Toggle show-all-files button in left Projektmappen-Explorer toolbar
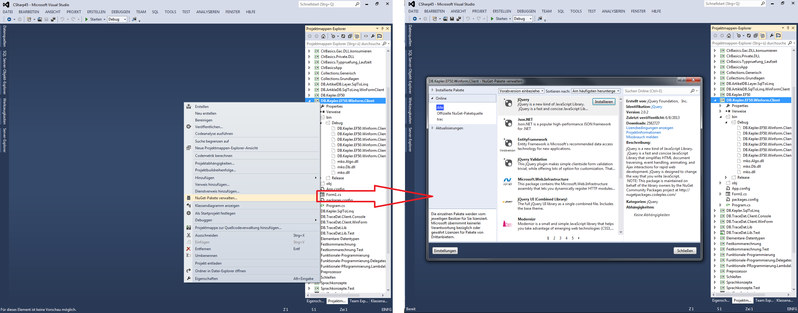 tap(357, 36)
